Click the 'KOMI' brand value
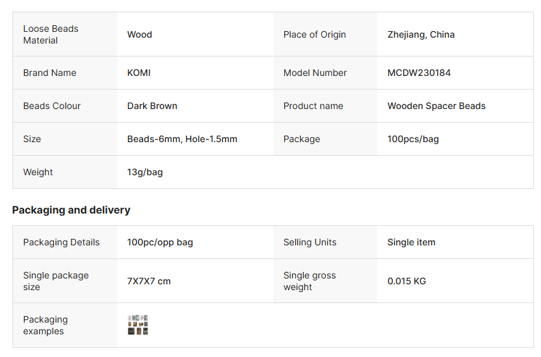The width and height of the screenshot is (541, 357). (x=139, y=73)
